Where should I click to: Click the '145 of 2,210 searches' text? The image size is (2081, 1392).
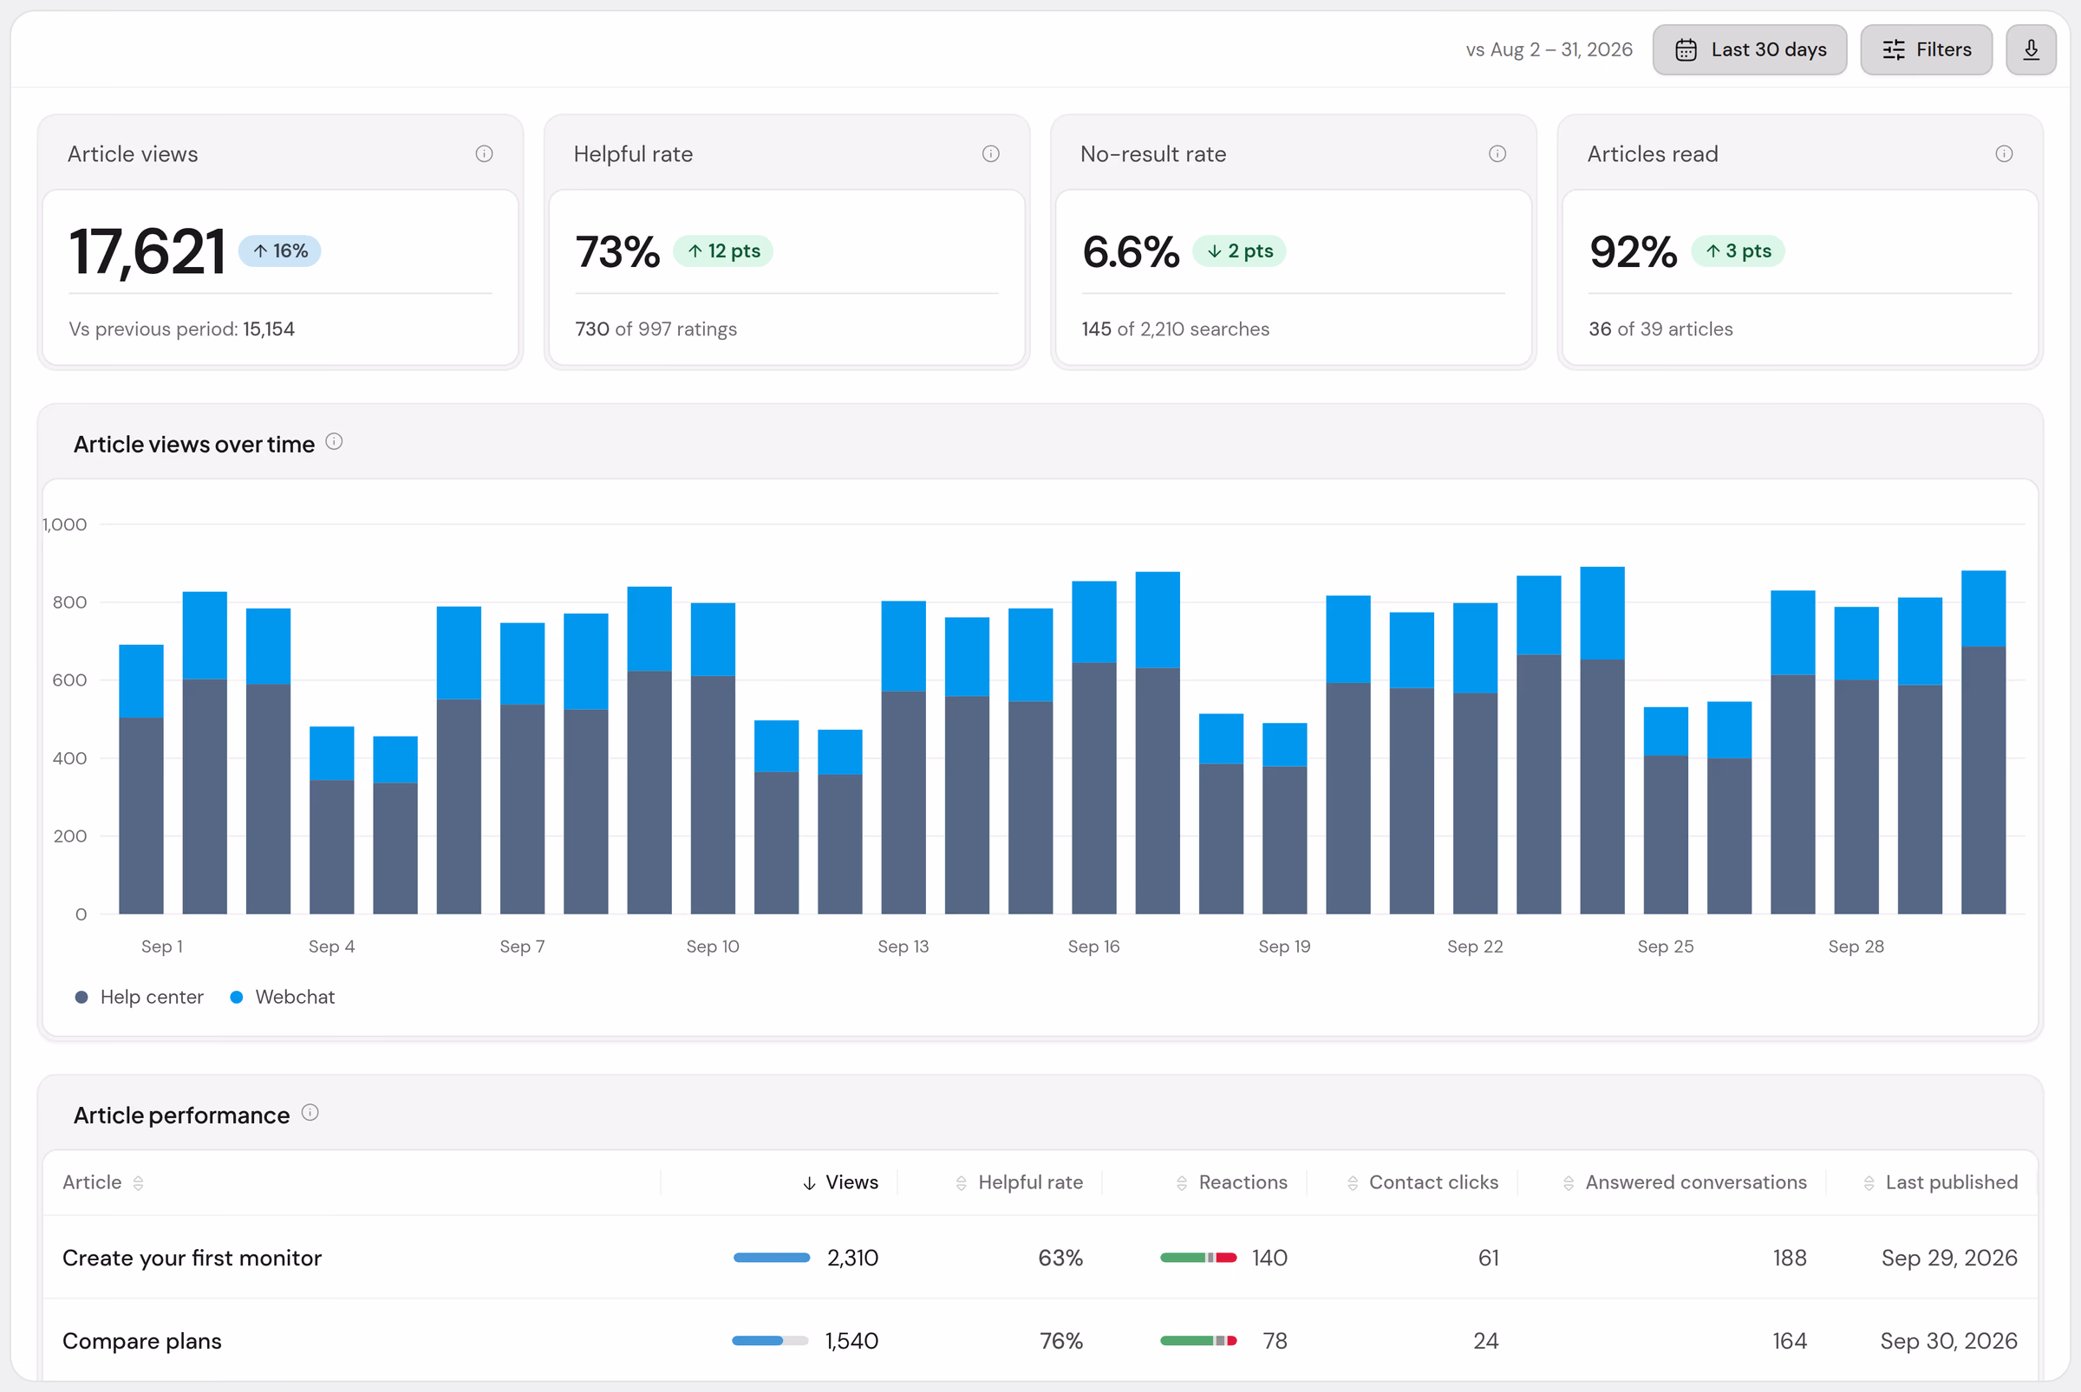pyautogui.click(x=1175, y=329)
